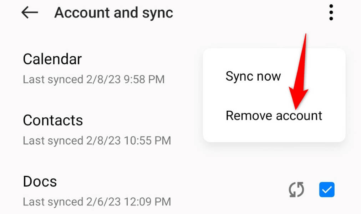361x214 pixels.
Task: Click "Last synced" label under Contacts
Action: tap(48, 141)
